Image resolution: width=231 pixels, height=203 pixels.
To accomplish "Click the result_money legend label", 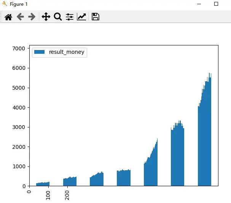I will click(67, 52).
